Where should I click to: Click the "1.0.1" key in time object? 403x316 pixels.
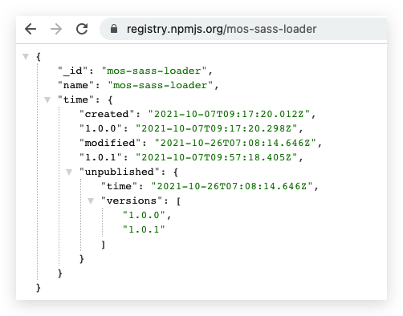coord(100,157)
